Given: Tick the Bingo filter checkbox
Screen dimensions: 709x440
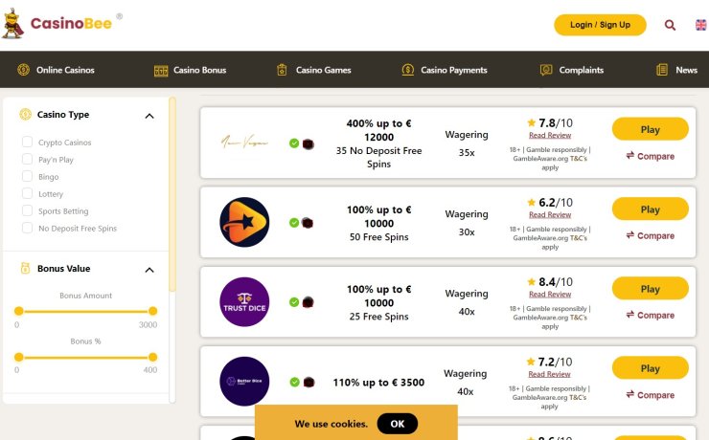Looking at the screenshot, I should (x=27, y=176).
